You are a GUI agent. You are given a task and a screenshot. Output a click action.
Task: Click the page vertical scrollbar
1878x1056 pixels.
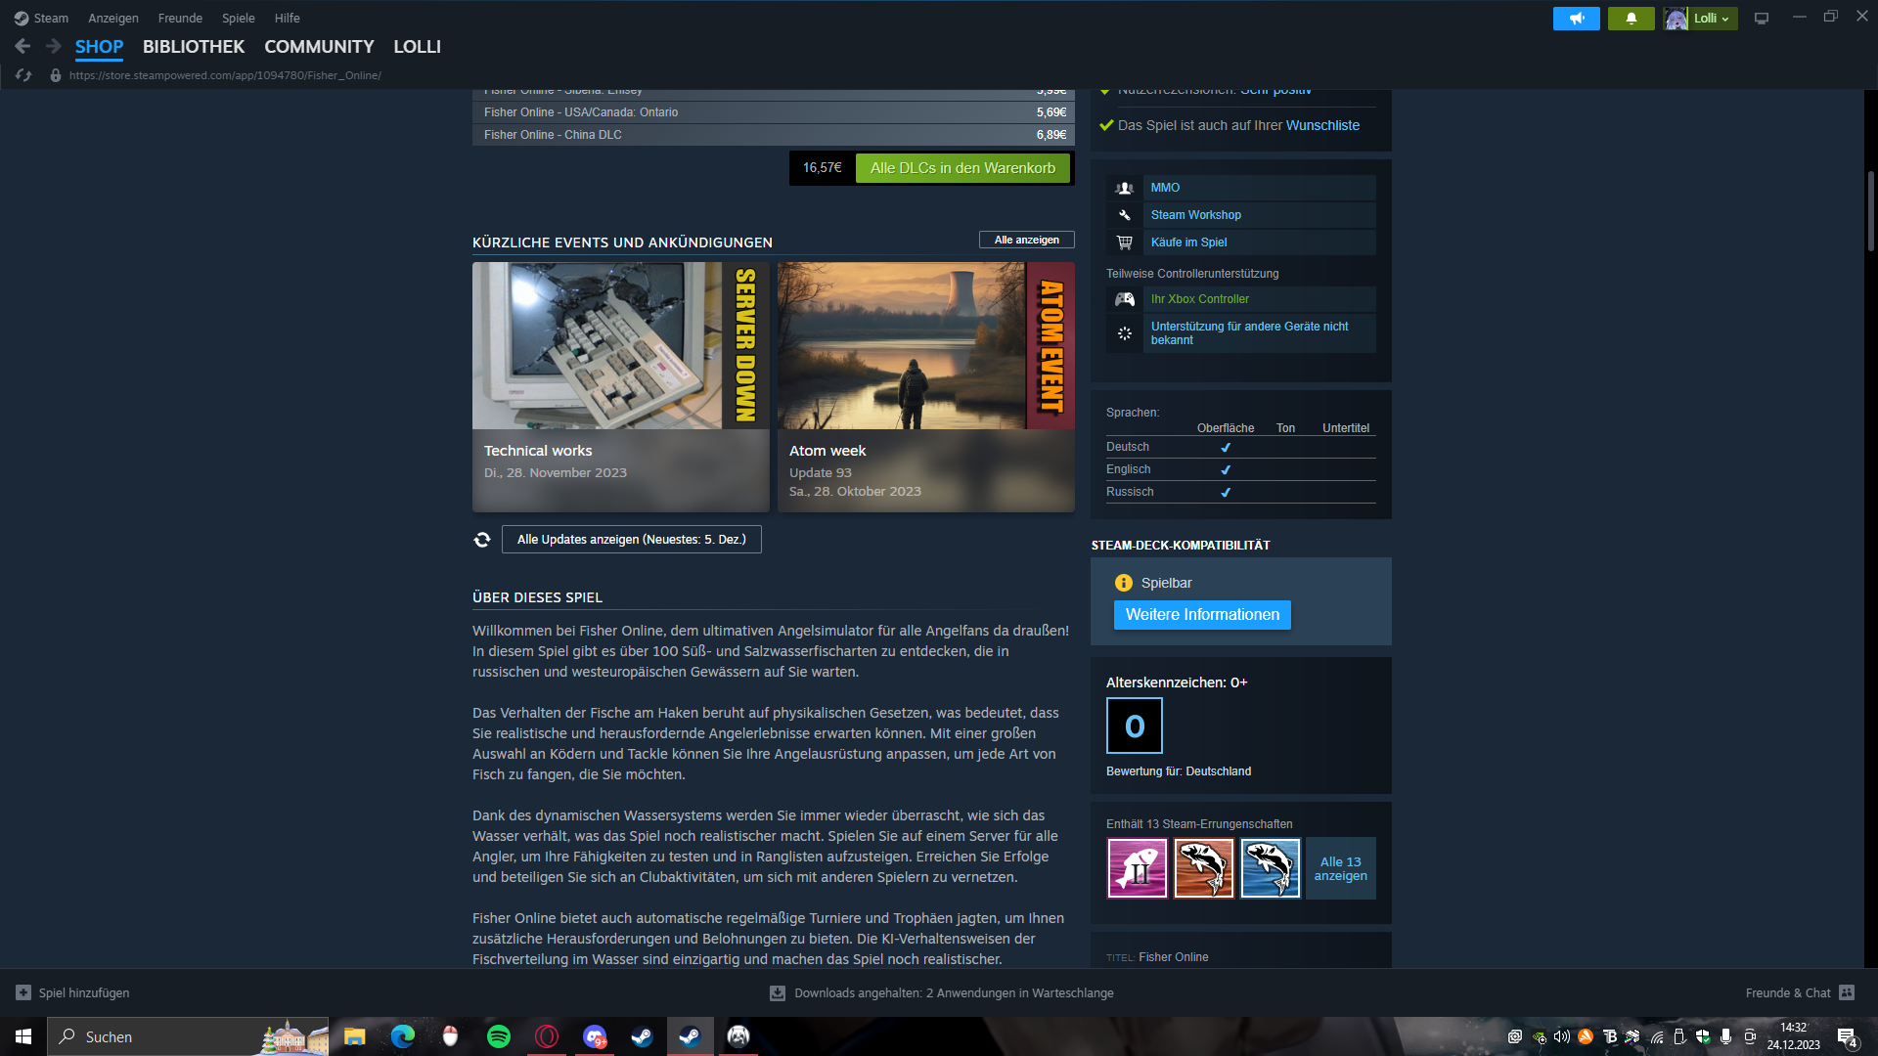(x=1870, y=210)
